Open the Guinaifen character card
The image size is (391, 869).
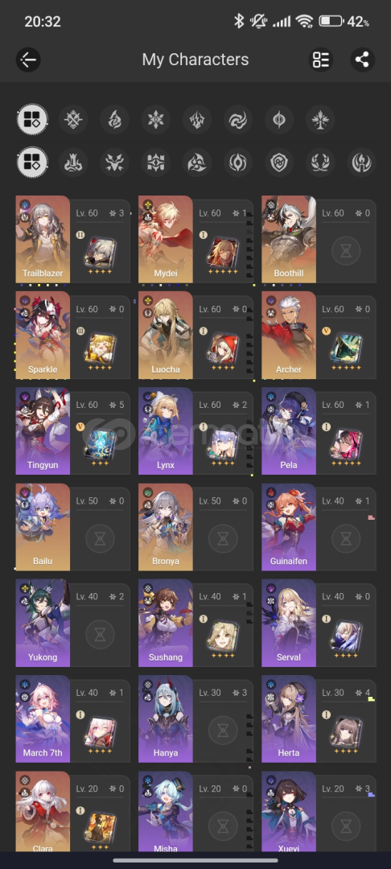319,528
